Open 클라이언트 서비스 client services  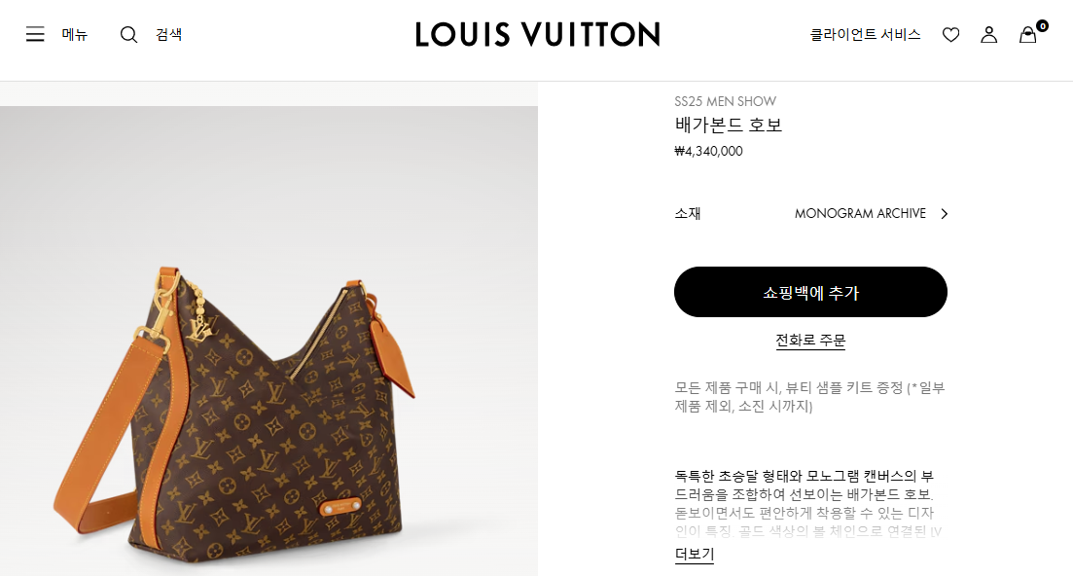point(865,34)
